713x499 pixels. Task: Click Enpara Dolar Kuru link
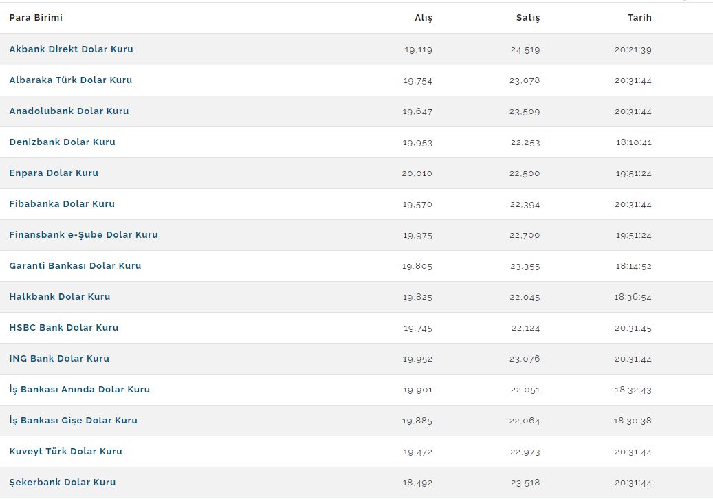tap(54, 173)
